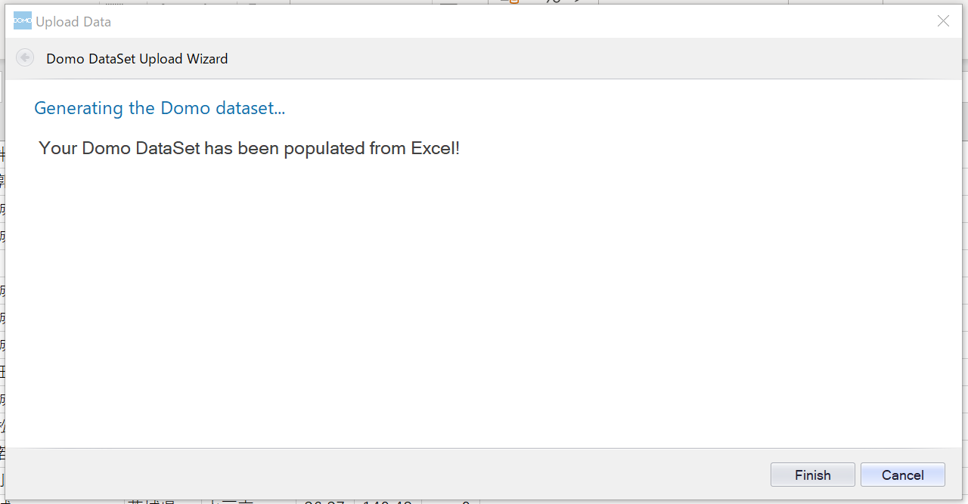Viewport: 968px width, 504px height.
Task: Click the 'Generating the Domo dataset...' heading
Action: click(x=160, y=108)
